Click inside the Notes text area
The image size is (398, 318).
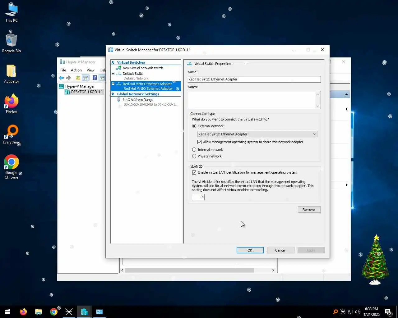(254, 100)
